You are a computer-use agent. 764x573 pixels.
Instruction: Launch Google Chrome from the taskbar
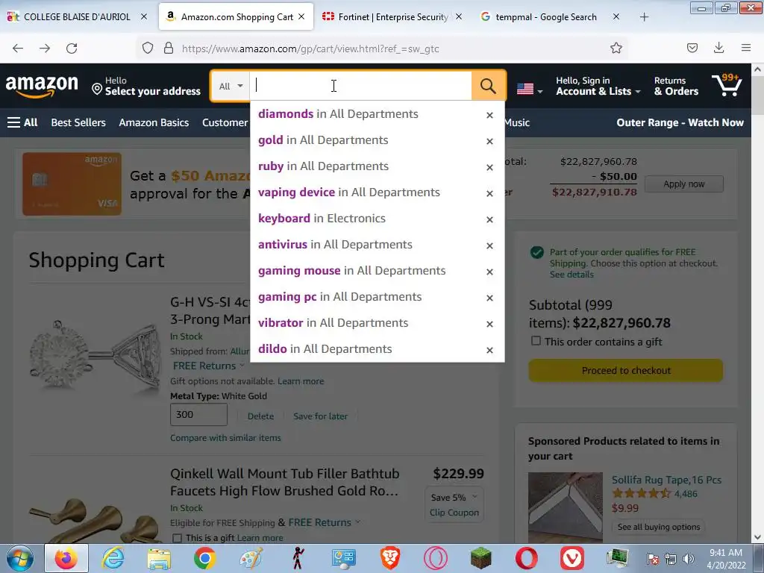(x=204, y=558)
